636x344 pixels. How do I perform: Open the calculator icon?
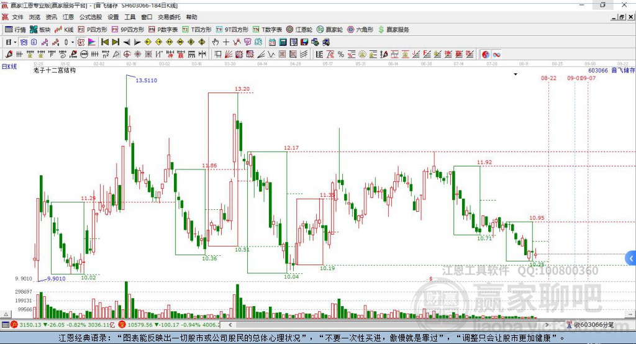[283, 42]
